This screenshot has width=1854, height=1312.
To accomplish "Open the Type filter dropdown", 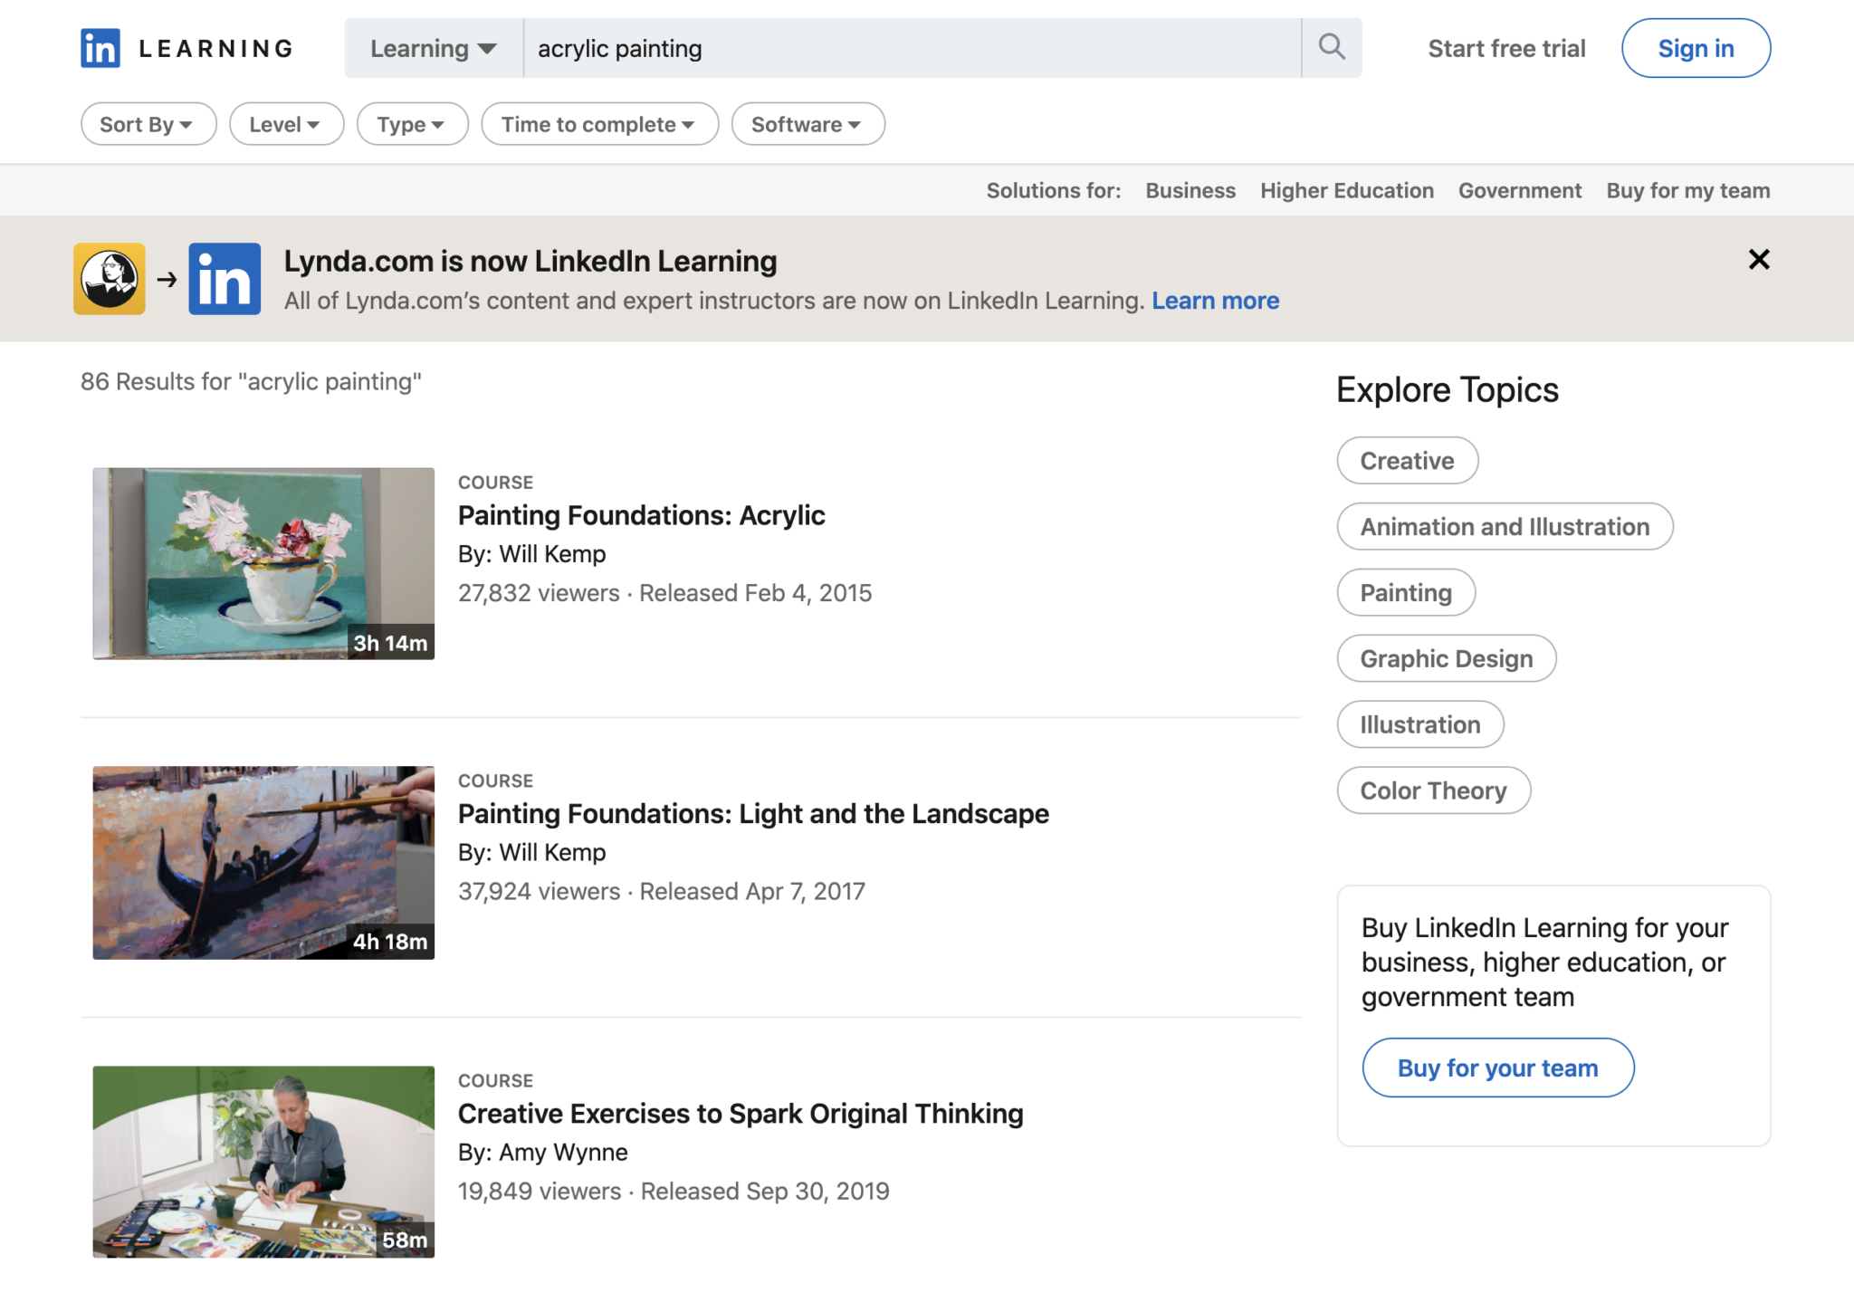I will (412, 124).
